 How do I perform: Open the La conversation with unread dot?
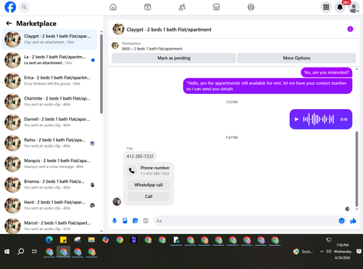click(x=49, y=60)
